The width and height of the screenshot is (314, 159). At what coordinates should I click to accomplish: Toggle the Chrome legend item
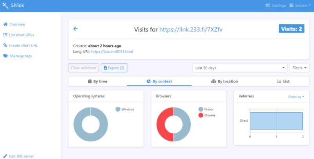pos(207,115)
